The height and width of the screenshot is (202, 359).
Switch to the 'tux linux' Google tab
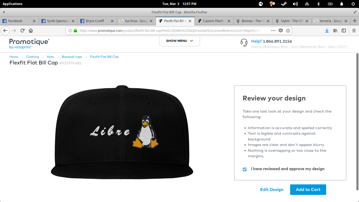[136, 21]
